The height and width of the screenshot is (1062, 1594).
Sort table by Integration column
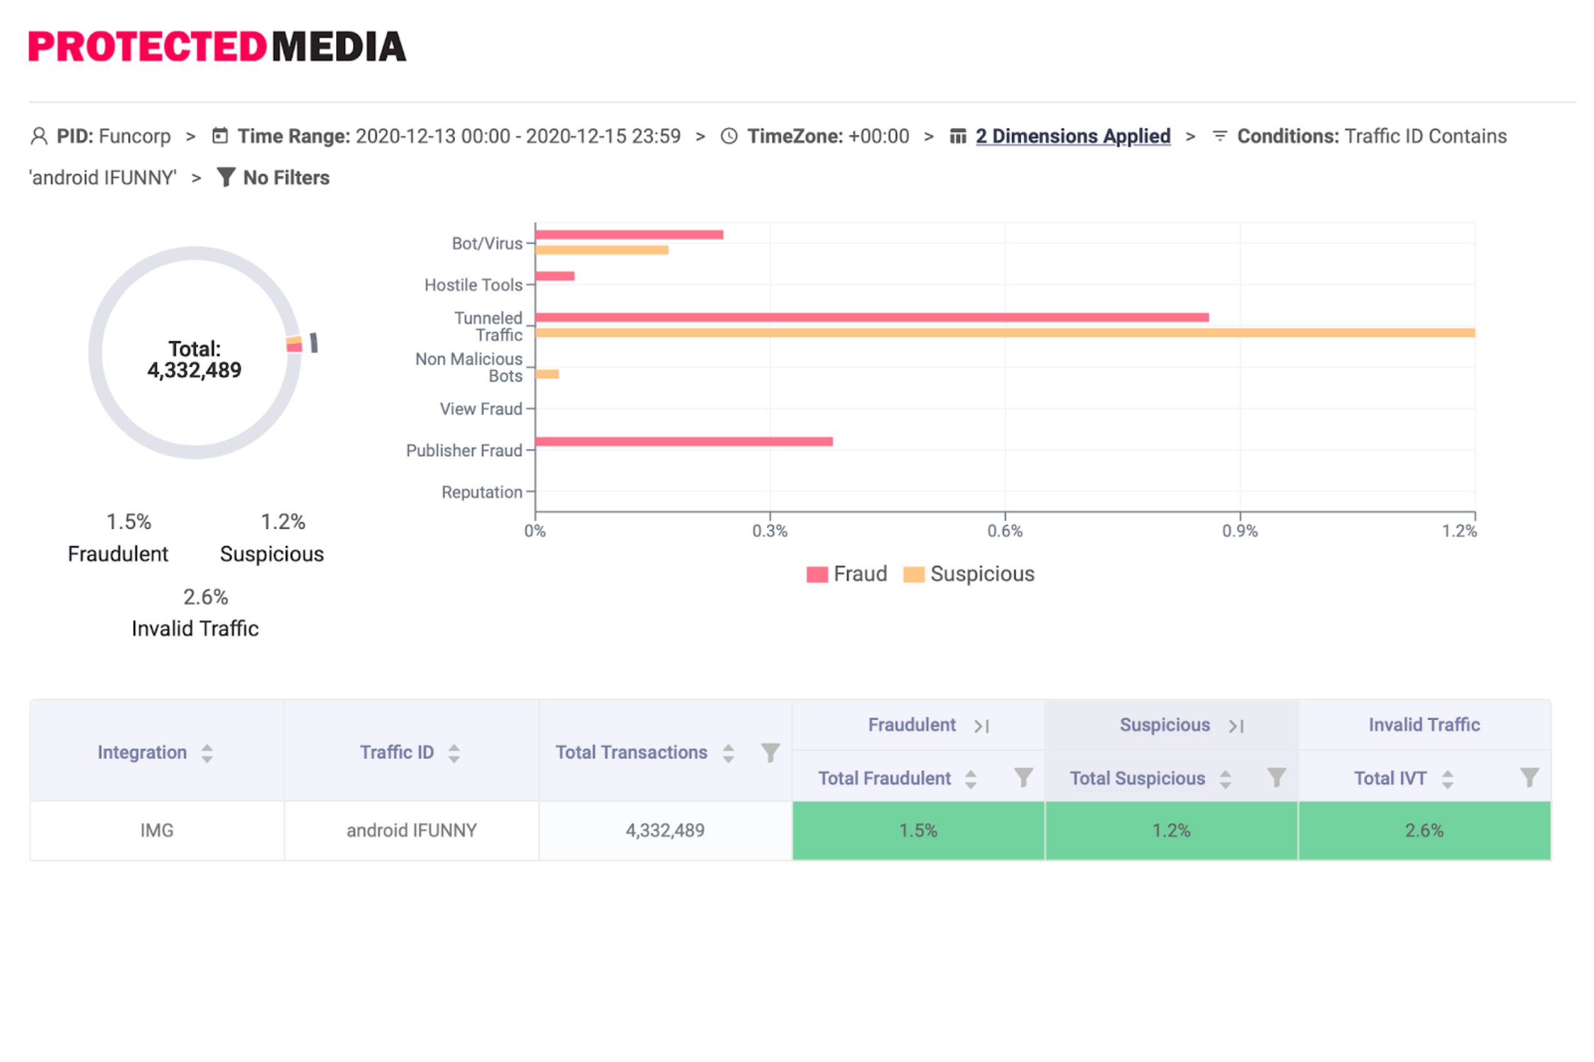click(x=208, y=753)
